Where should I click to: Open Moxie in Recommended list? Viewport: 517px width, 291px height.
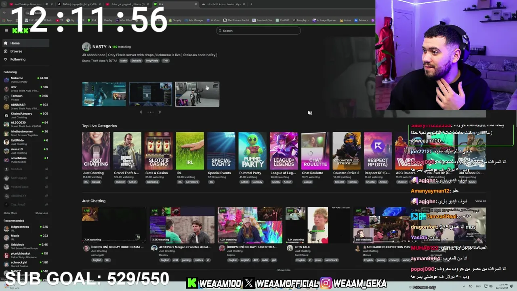[25, 237]
